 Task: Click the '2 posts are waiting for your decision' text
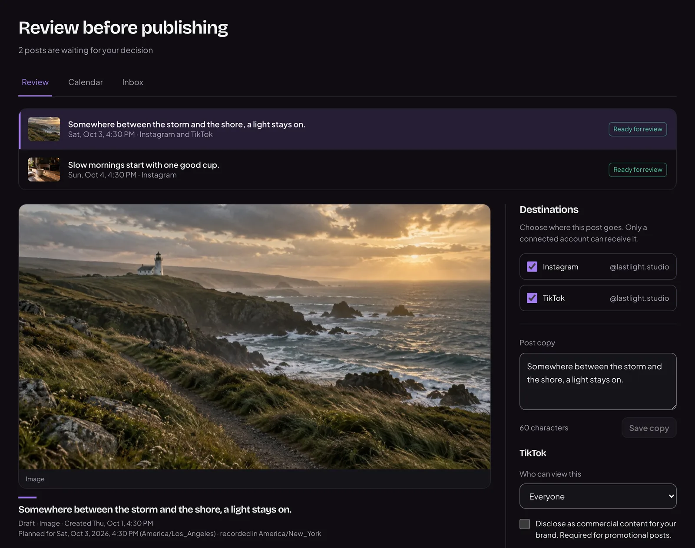[x=86, y=50]
